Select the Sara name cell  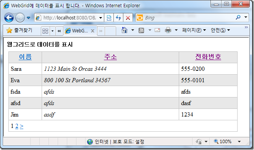(25, 69)
